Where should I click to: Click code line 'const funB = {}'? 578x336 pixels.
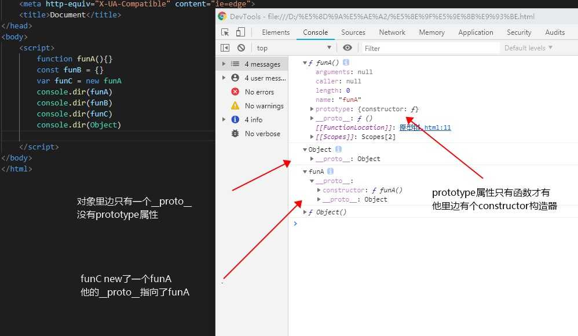(x=70, y=70)
